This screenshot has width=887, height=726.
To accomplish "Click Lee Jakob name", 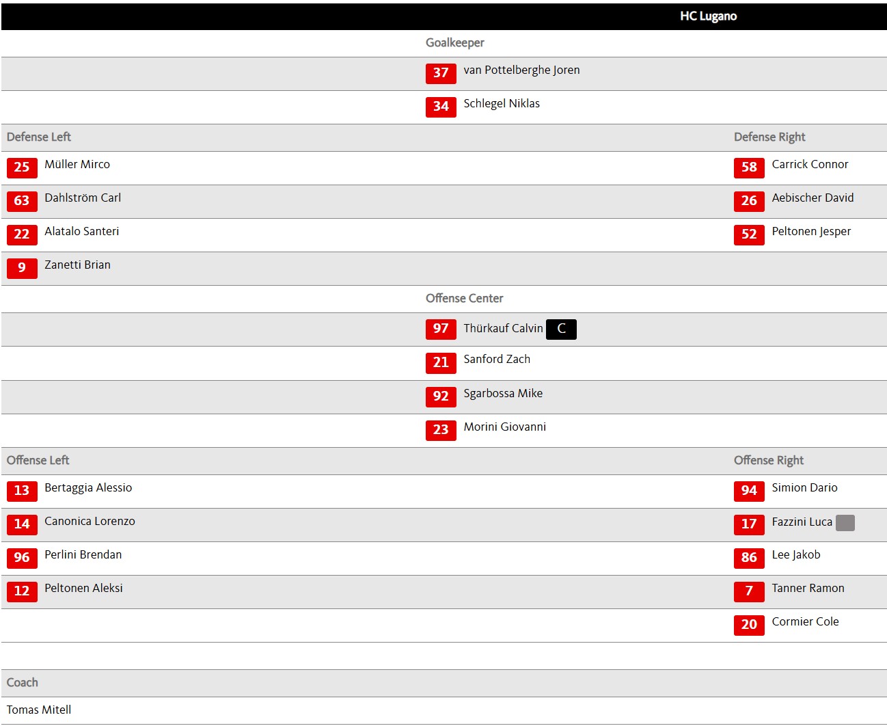I will (796, 555).
